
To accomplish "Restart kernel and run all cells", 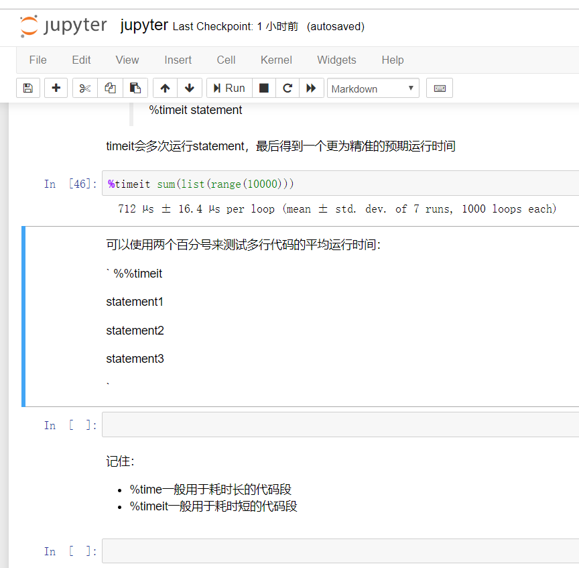I will coord(312,88).
